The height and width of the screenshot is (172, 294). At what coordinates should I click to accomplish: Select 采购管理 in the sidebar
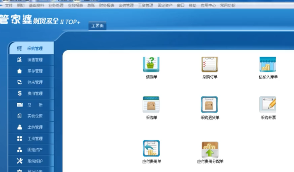tap(32, 49)
